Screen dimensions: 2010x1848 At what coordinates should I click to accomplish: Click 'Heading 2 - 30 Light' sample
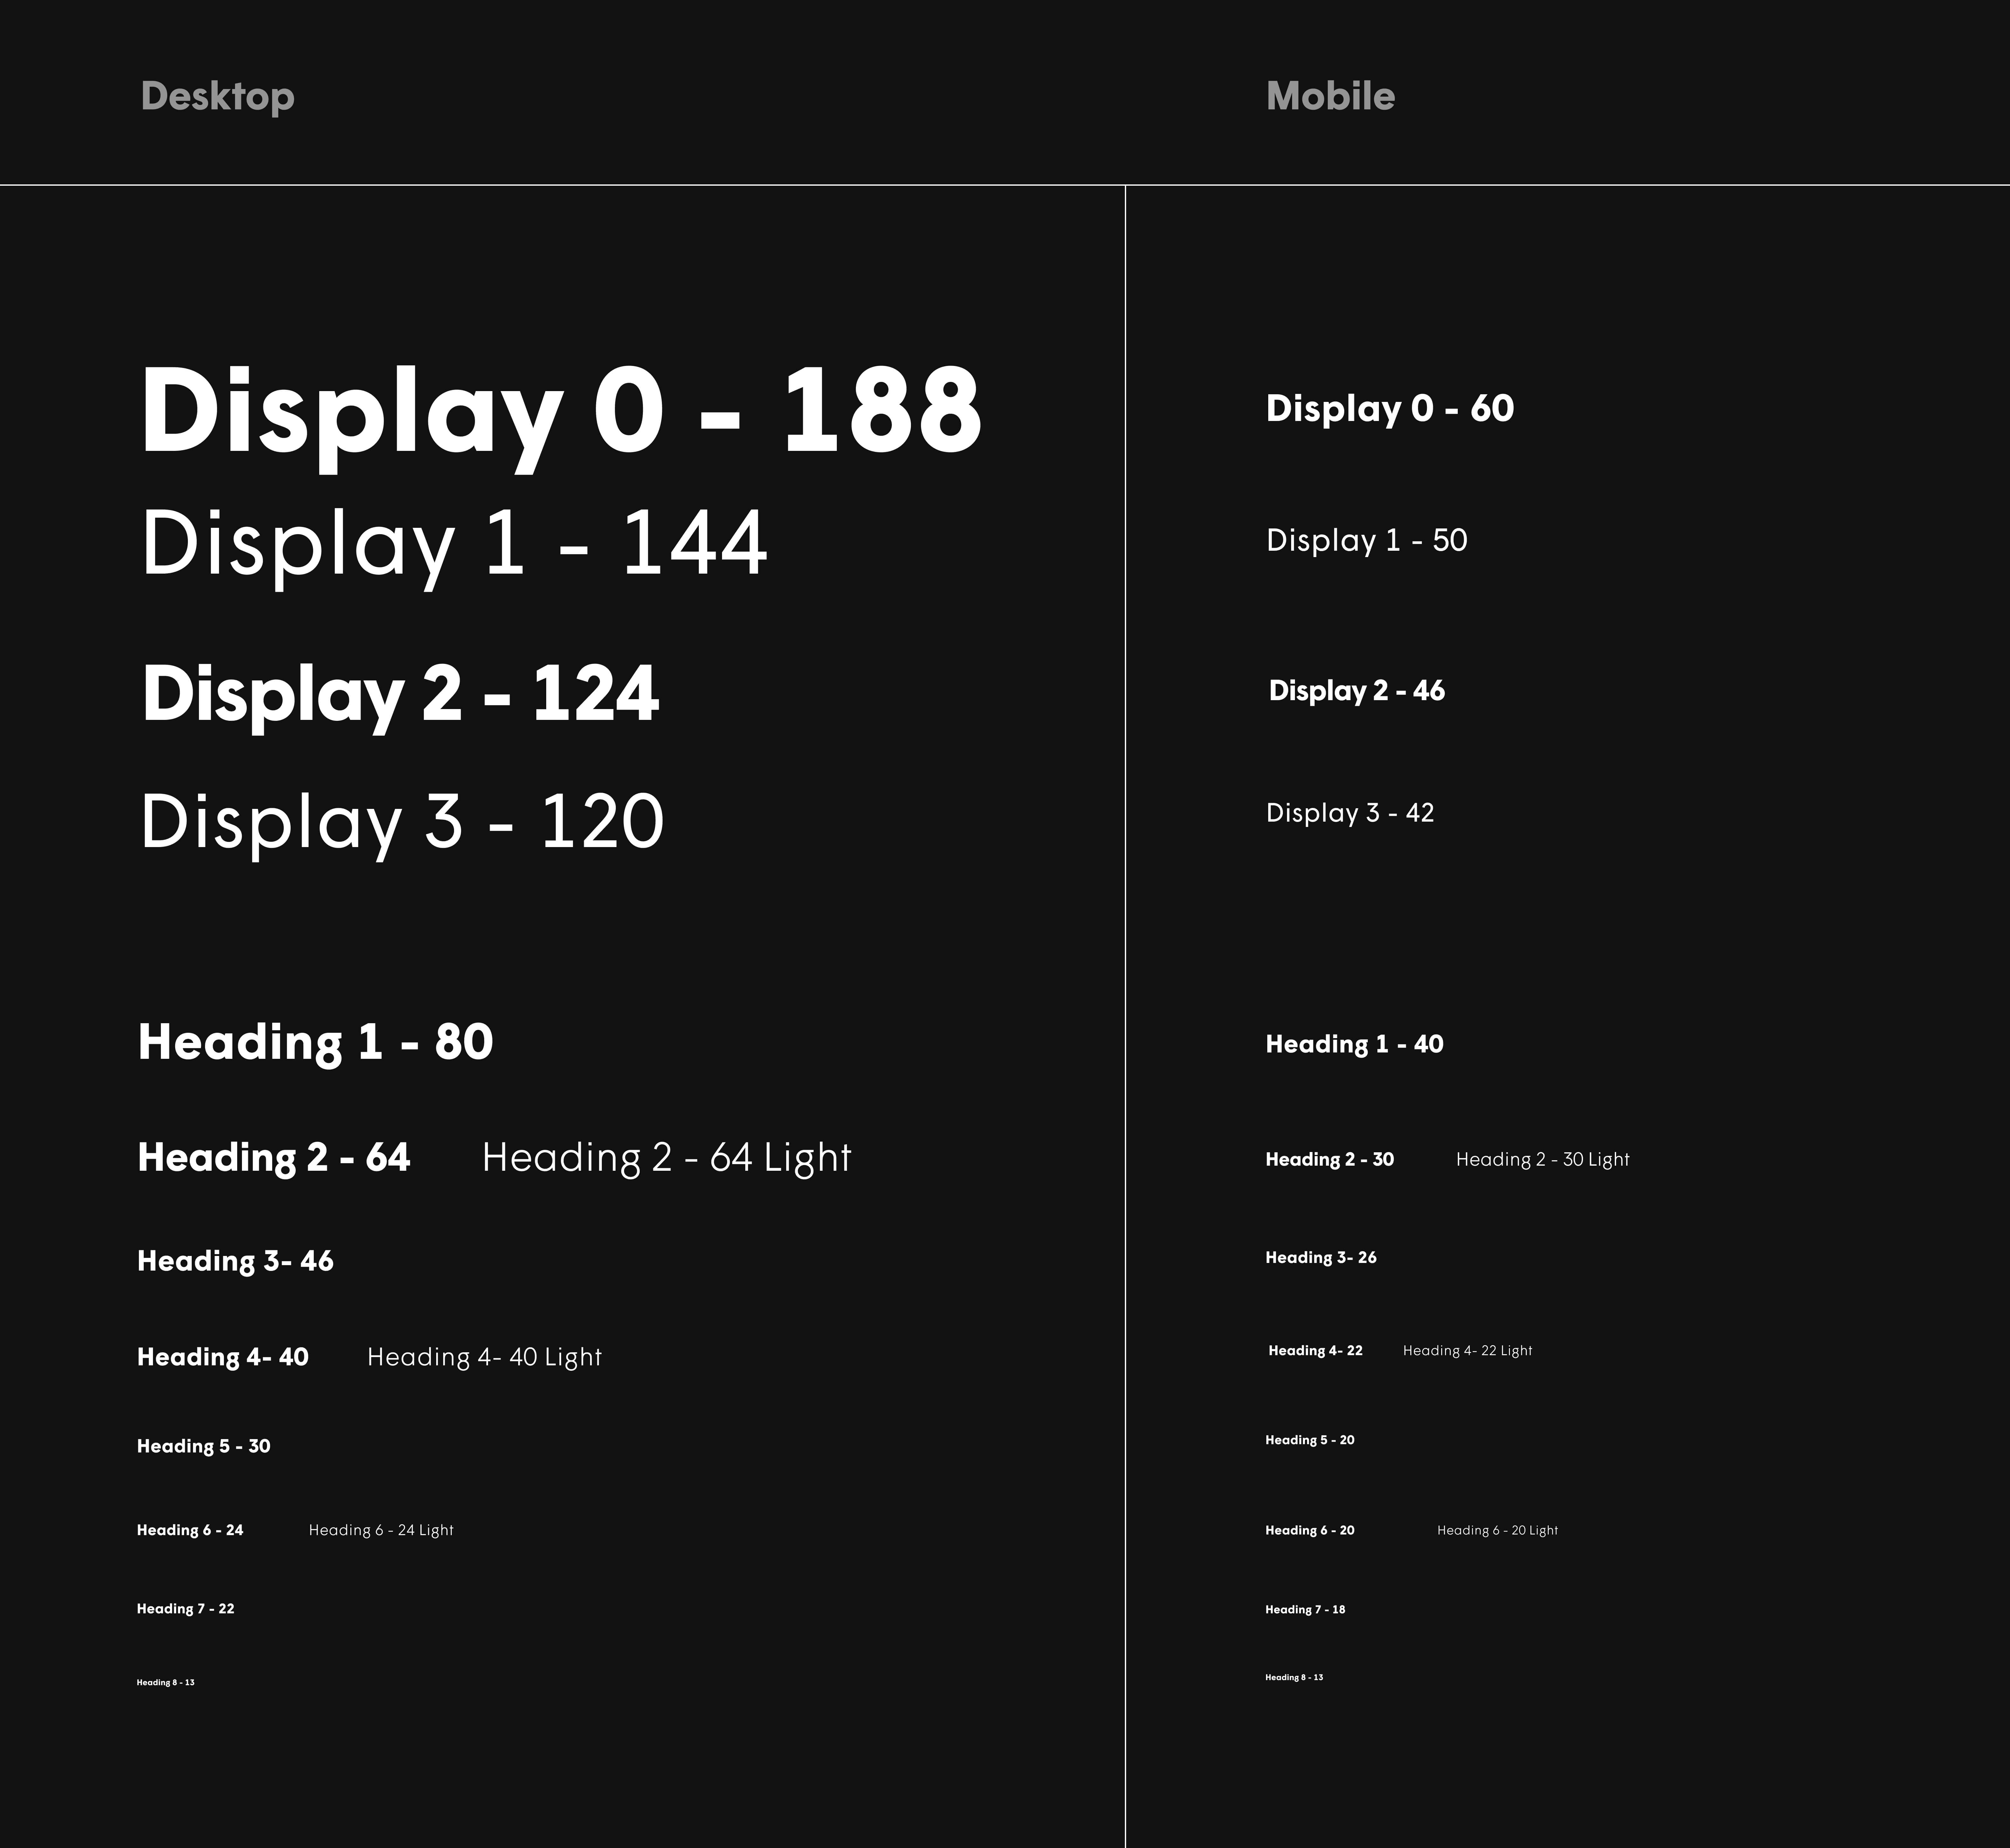click(1543, 1160)
